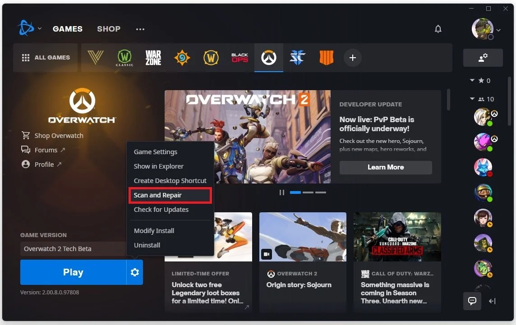
Task: Select the Hearthstone game icon
Action: pos(182,58)
